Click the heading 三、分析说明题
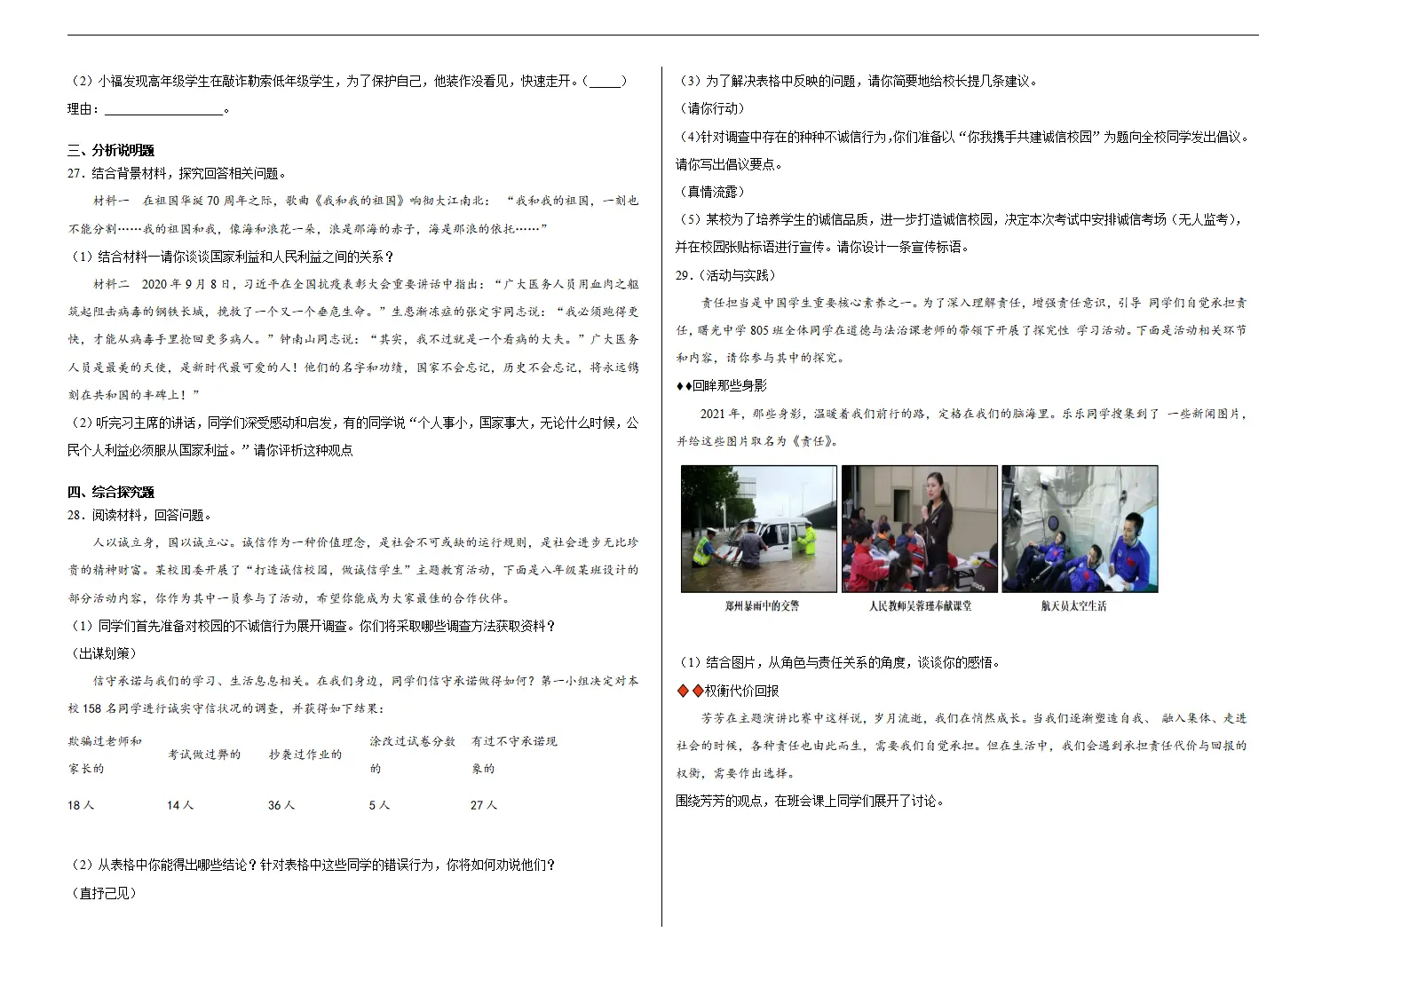The image size is (1409, 996). [x=111, y=150]
